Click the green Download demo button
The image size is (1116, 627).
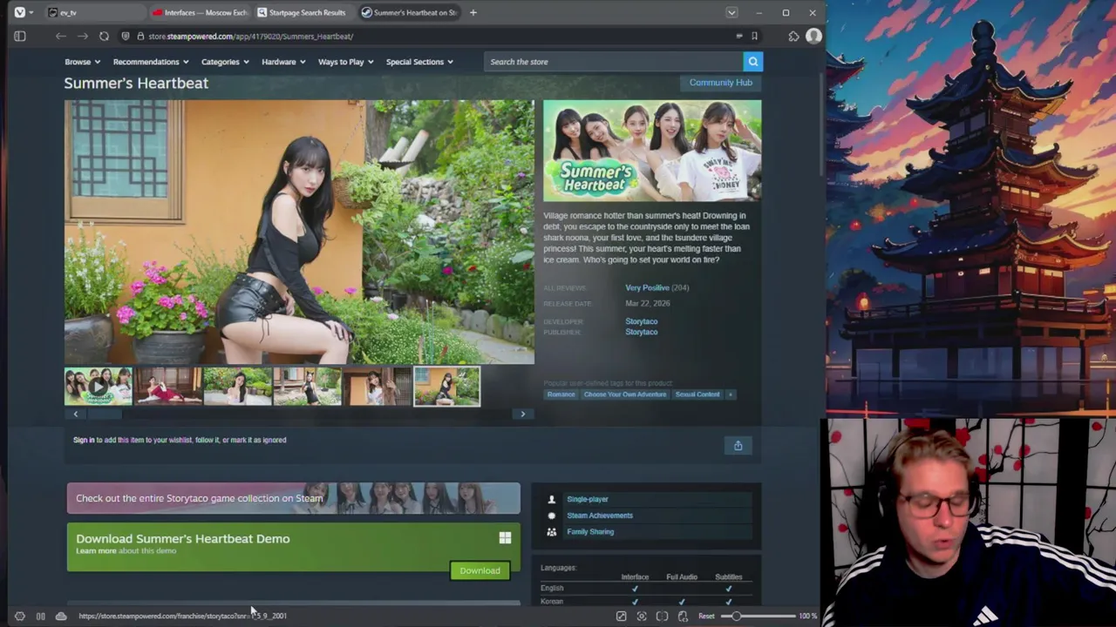pyautogui.click(x=480, y=570)
